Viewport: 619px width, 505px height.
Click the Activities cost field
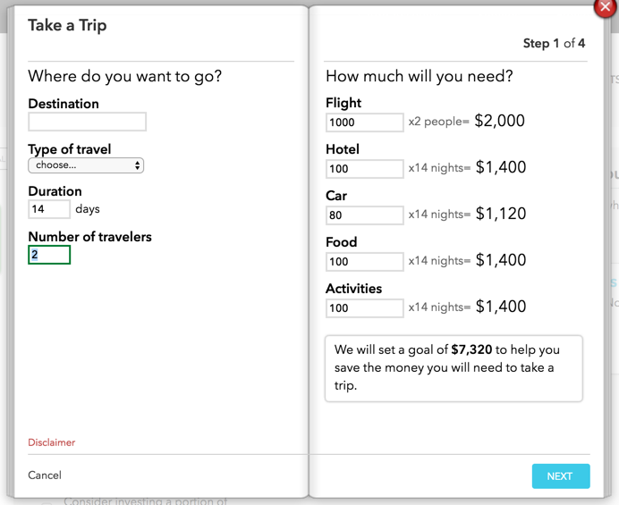tap(364, 308)
